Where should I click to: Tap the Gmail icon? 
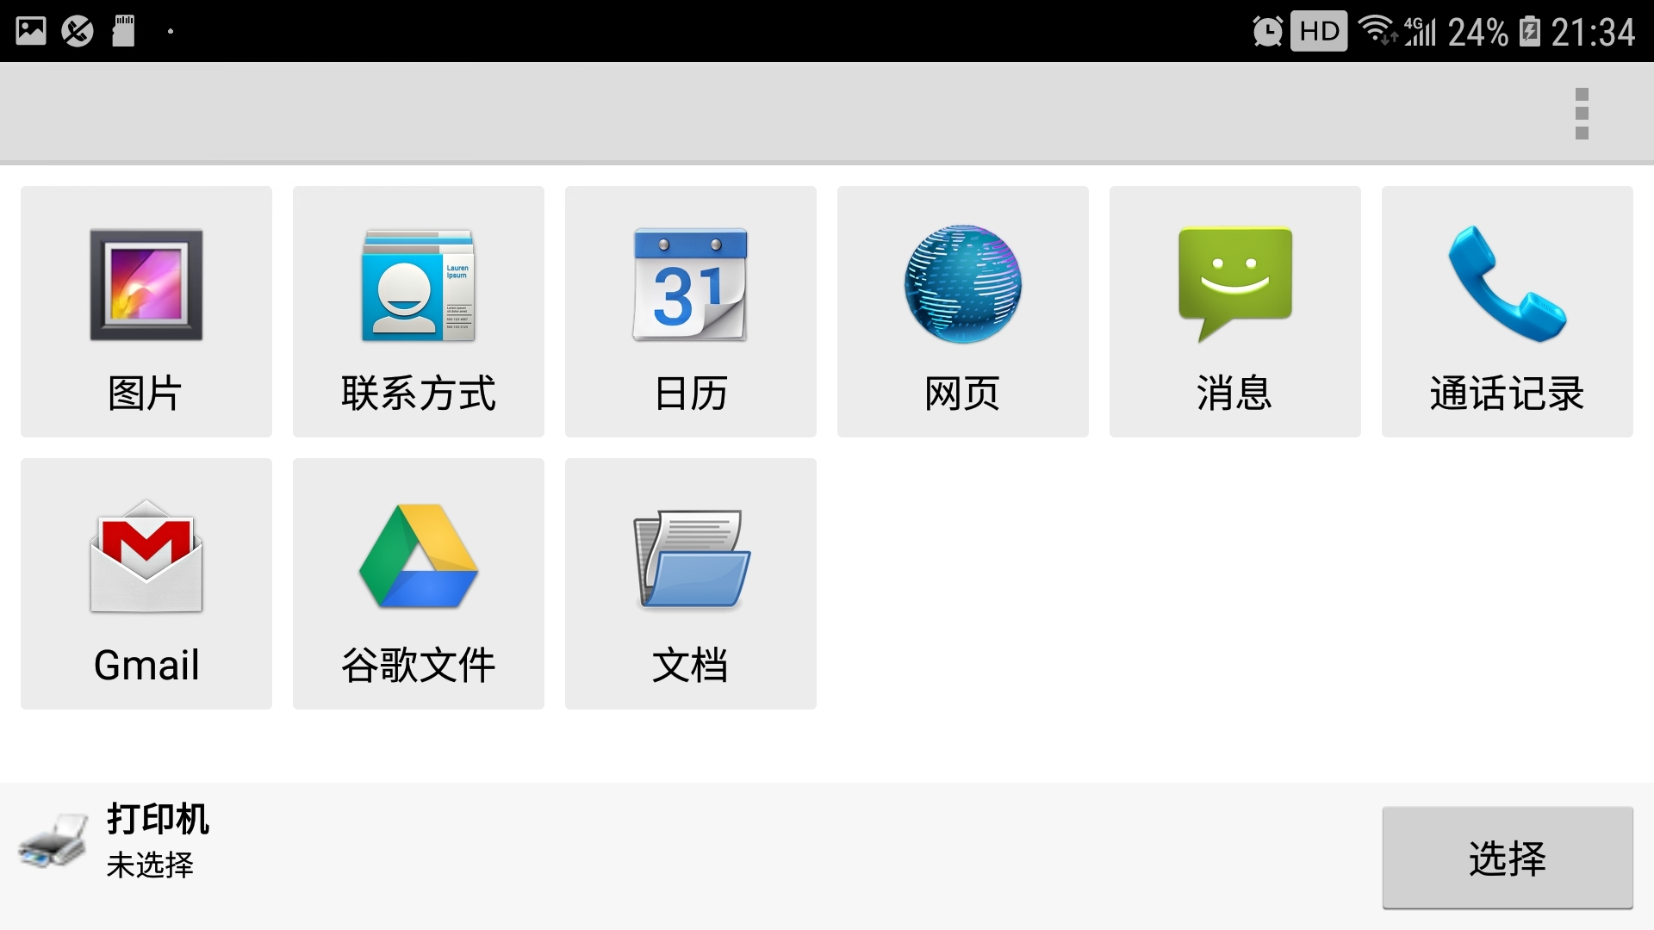(x=145, y=581)
